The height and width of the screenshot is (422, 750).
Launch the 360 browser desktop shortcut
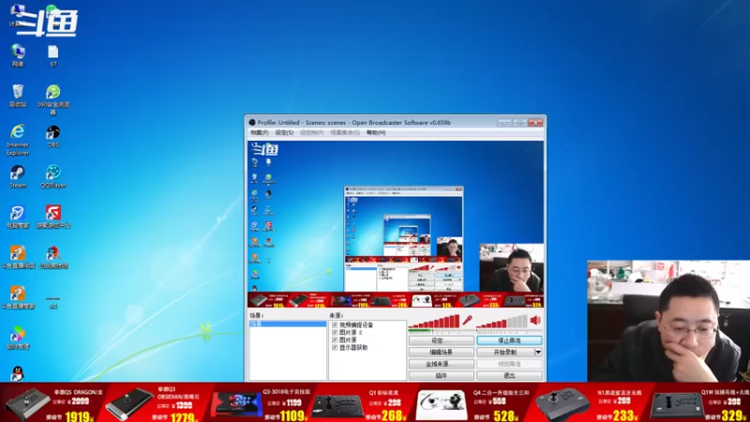point(53,99)
